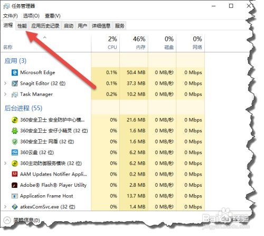Select 360云盘 (32 位) process name

pos(37,152)
